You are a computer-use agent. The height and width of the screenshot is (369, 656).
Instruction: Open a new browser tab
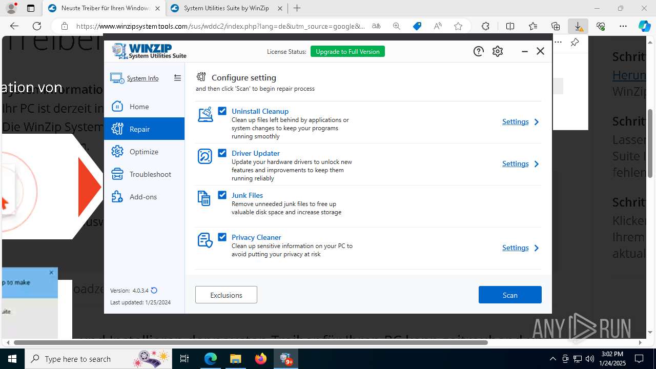tap(297, 8)
